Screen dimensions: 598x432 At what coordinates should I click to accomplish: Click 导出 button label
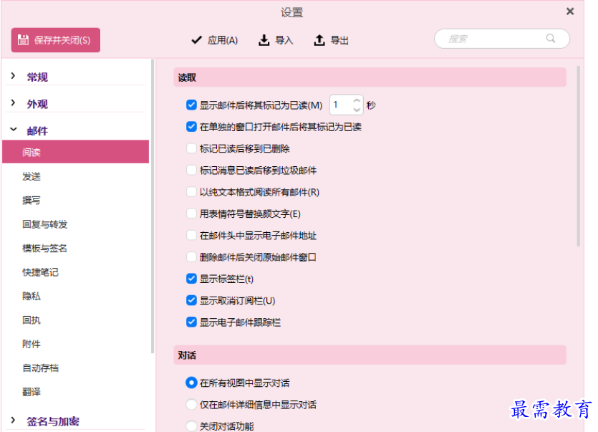tap(339, 40)
